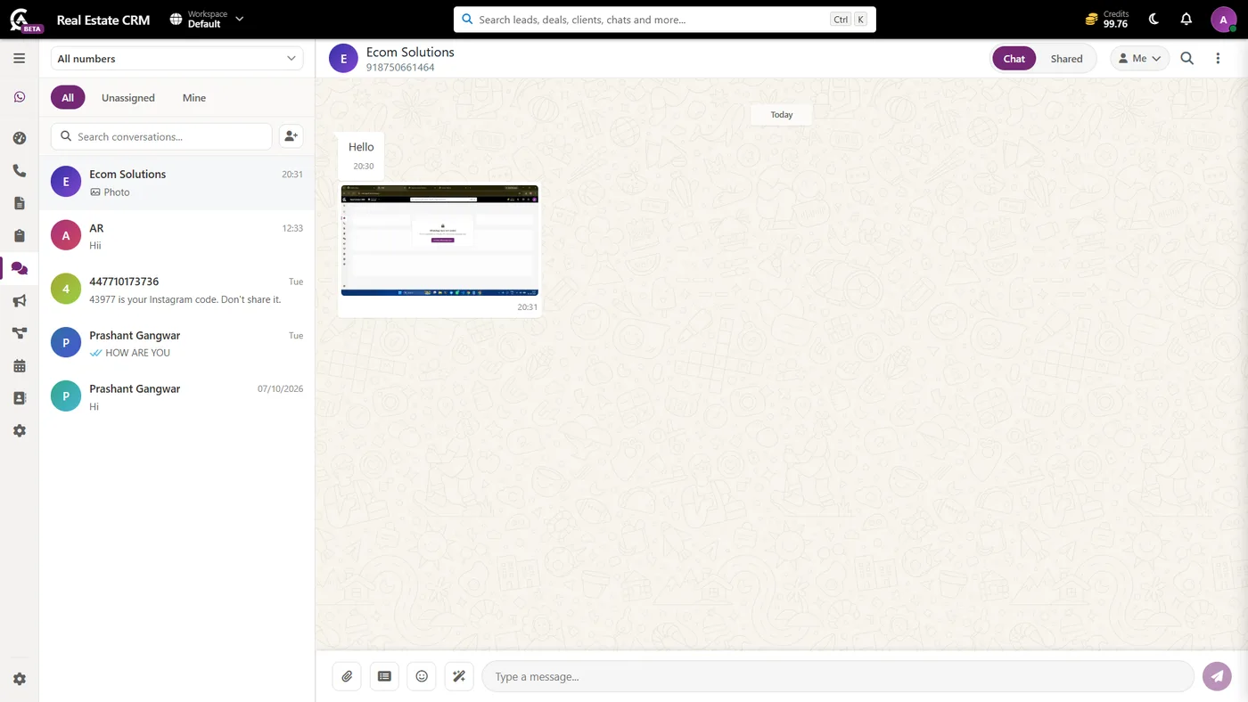Screen dimensions: 1248x702
Task: Open the dashboard gauge icon in the sidebar
Action: (x=19, y=138)
